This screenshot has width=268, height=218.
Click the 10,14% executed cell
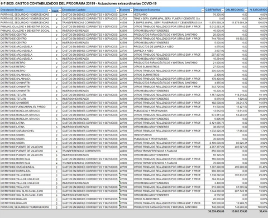[258, 95]
